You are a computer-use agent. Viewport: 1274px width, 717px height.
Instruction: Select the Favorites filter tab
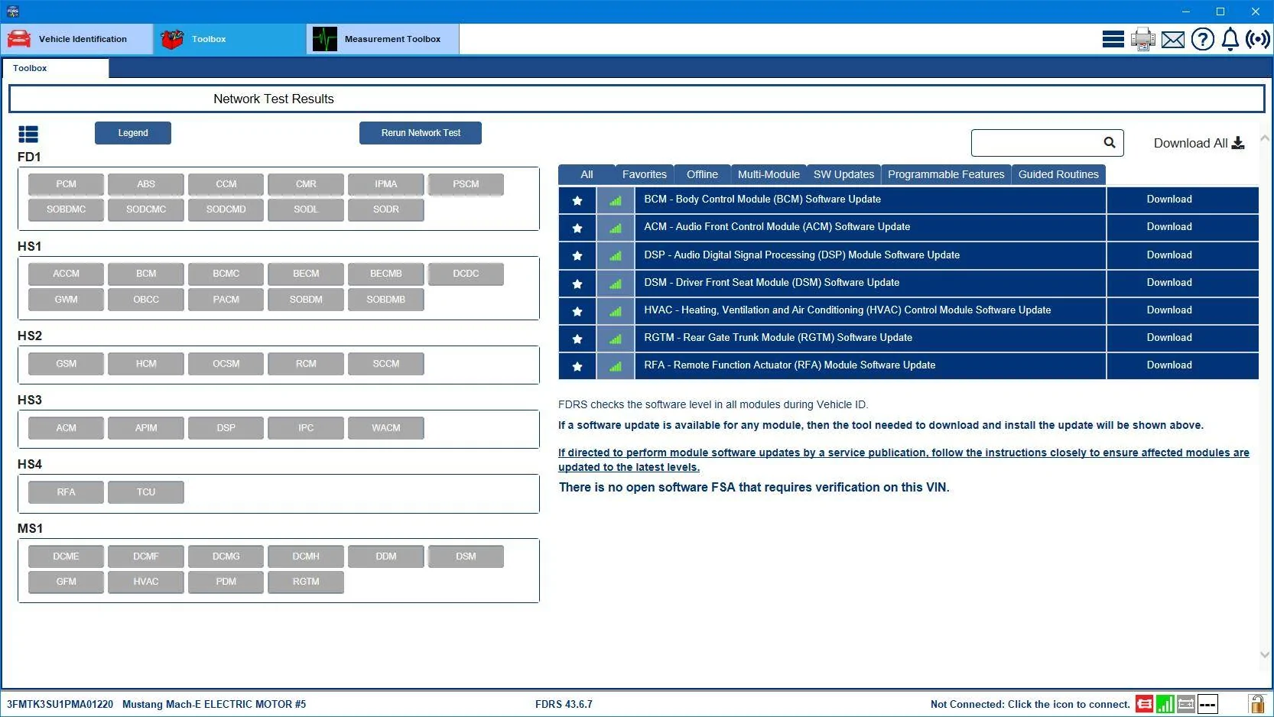point(645,174)
